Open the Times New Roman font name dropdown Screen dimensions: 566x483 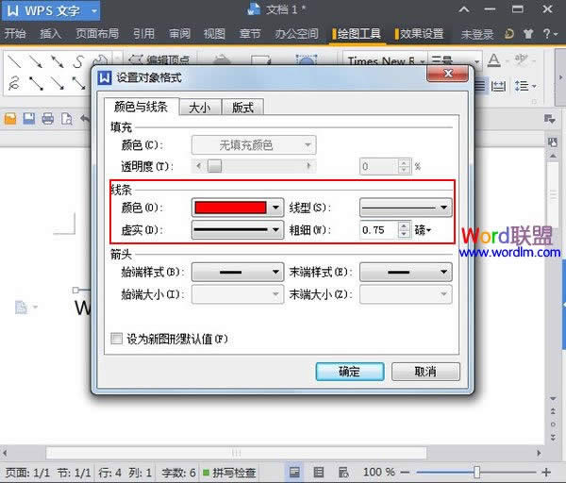(x=423, y=61)
